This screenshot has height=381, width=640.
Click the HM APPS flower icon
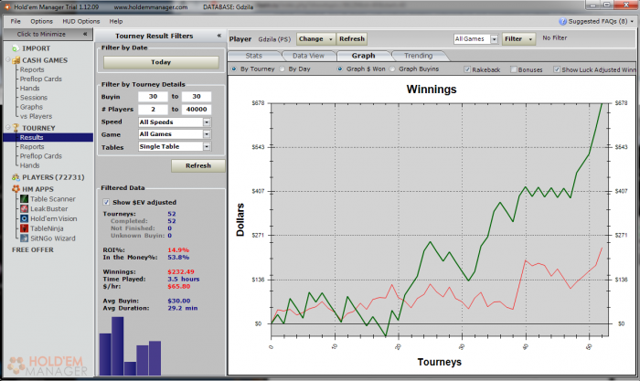click(16, 189)
